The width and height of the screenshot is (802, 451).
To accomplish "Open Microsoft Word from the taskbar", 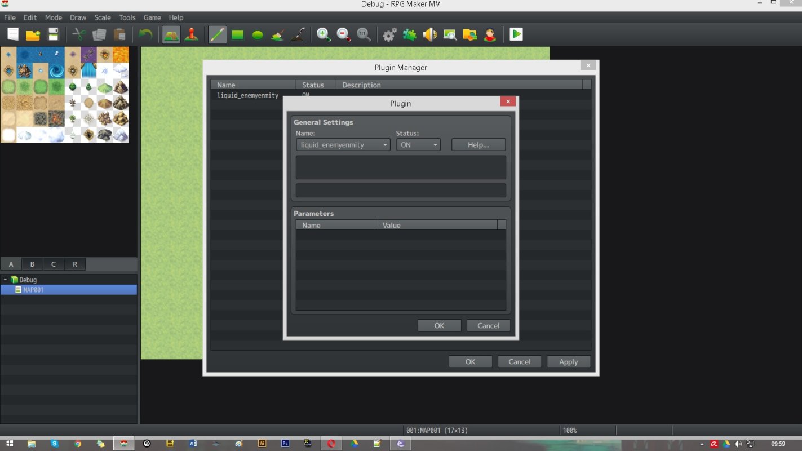I will pos(193,444).
